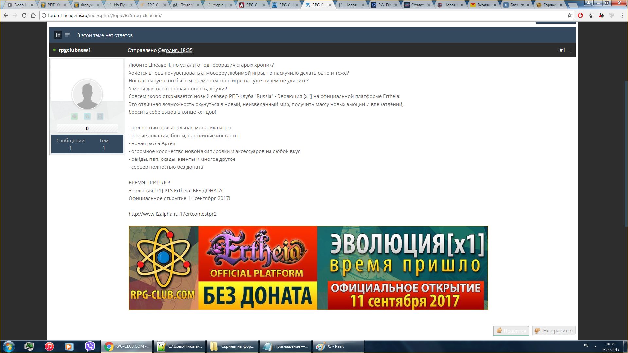
Task: Switch to the Deep H browser tab
Action: point(20,5)
